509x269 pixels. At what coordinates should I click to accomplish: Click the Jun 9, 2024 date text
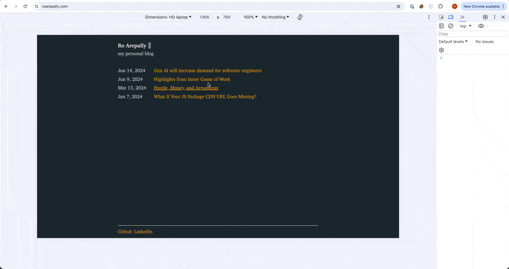coord(130,79)
